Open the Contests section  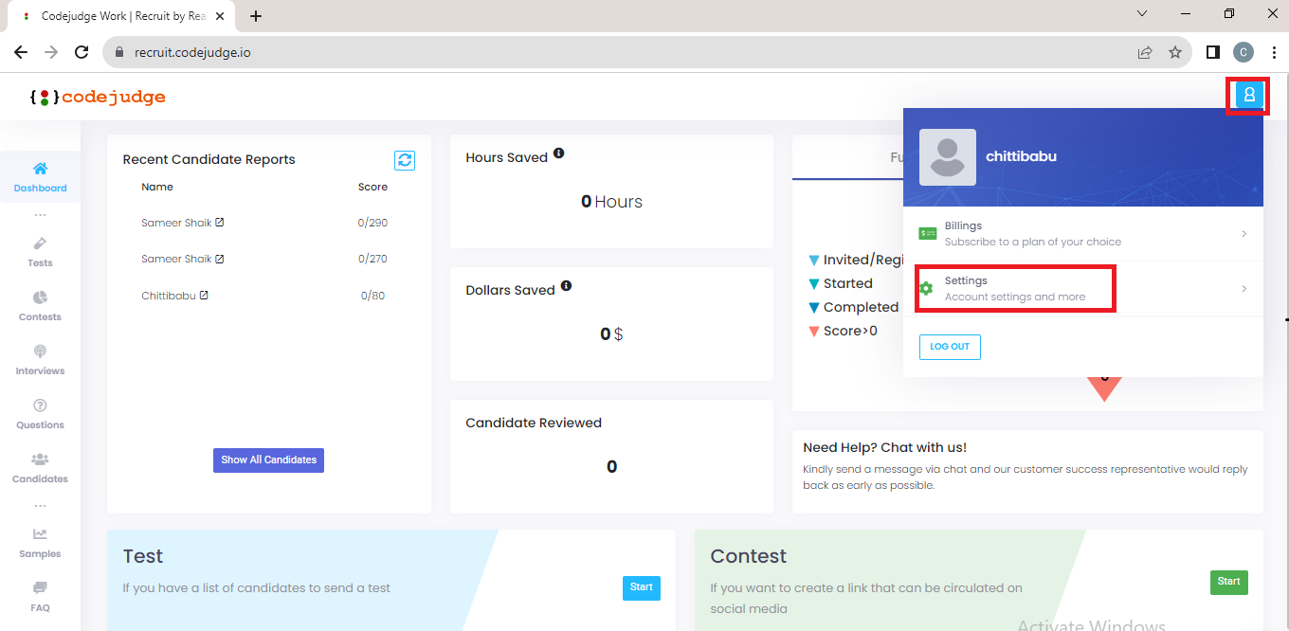40,303
